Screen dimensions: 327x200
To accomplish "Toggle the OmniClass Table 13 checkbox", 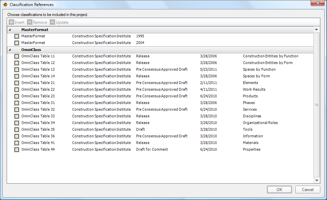I will pos(17,70).
